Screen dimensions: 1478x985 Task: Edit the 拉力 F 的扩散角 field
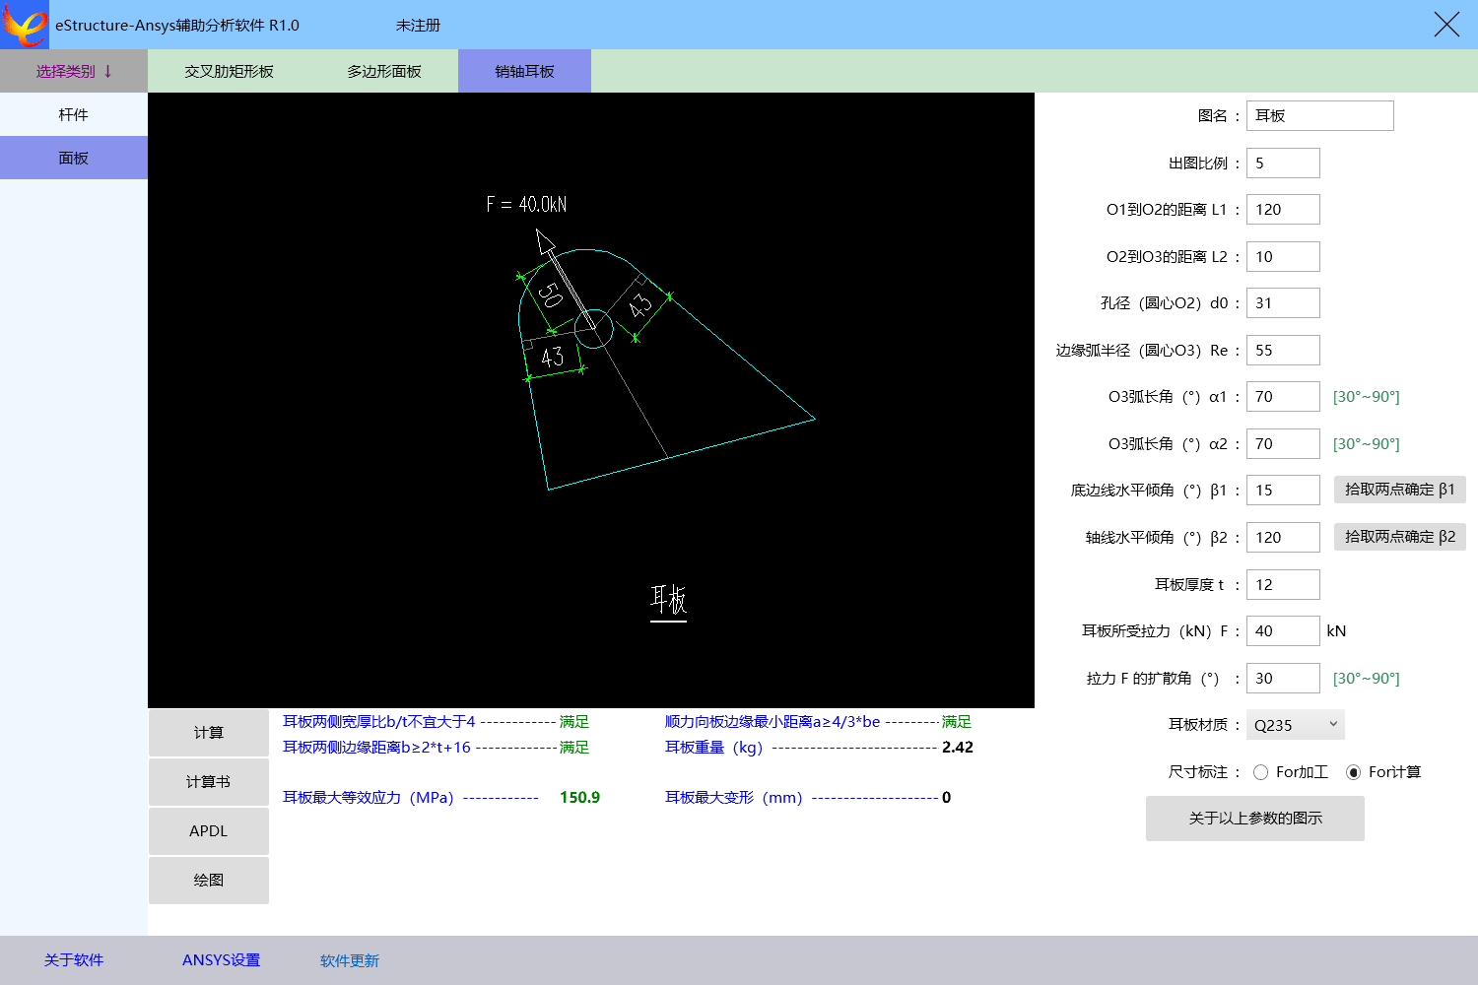pos(1283,678)
